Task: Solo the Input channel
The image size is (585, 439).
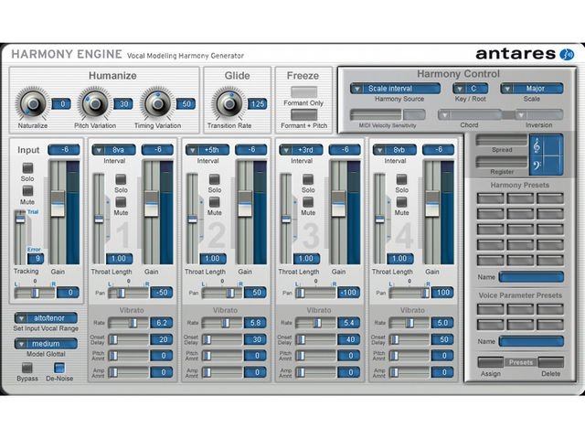Action: click(27, 168)
